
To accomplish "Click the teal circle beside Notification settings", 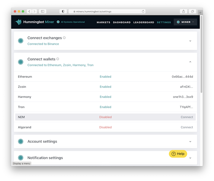I will [x=21, y=158].
